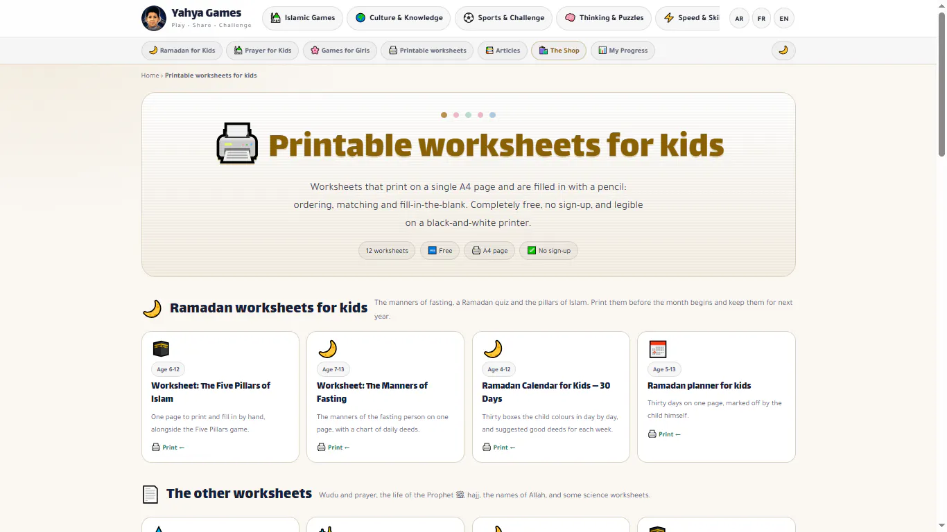
Task: Click the lightning bolt icon in the Speed category
Action: click(669, 18)
